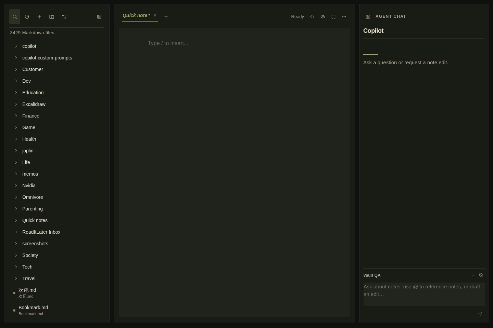The width and height of the screenshot is (493, 328).
Task: Switch to source code view icon
Action: [x=312, y=17]
